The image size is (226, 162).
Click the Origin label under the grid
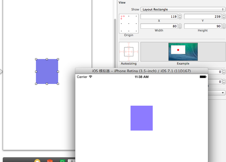pos(129,35)
